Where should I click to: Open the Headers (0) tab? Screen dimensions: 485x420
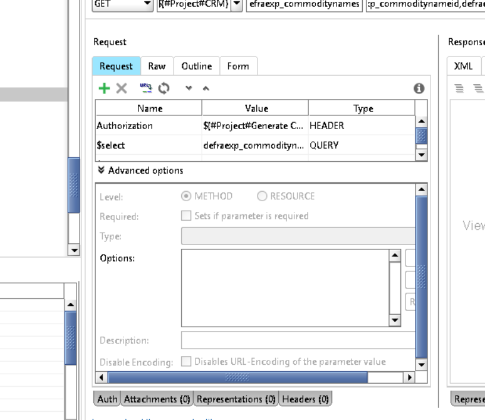coord(305,399)
